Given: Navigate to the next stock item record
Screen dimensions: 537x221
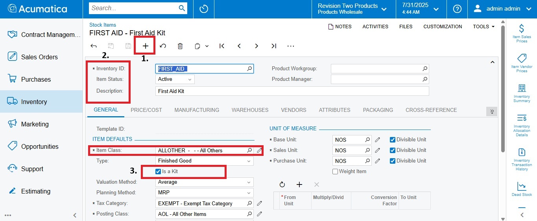Looking at the screenshot, I should point(257,46).
